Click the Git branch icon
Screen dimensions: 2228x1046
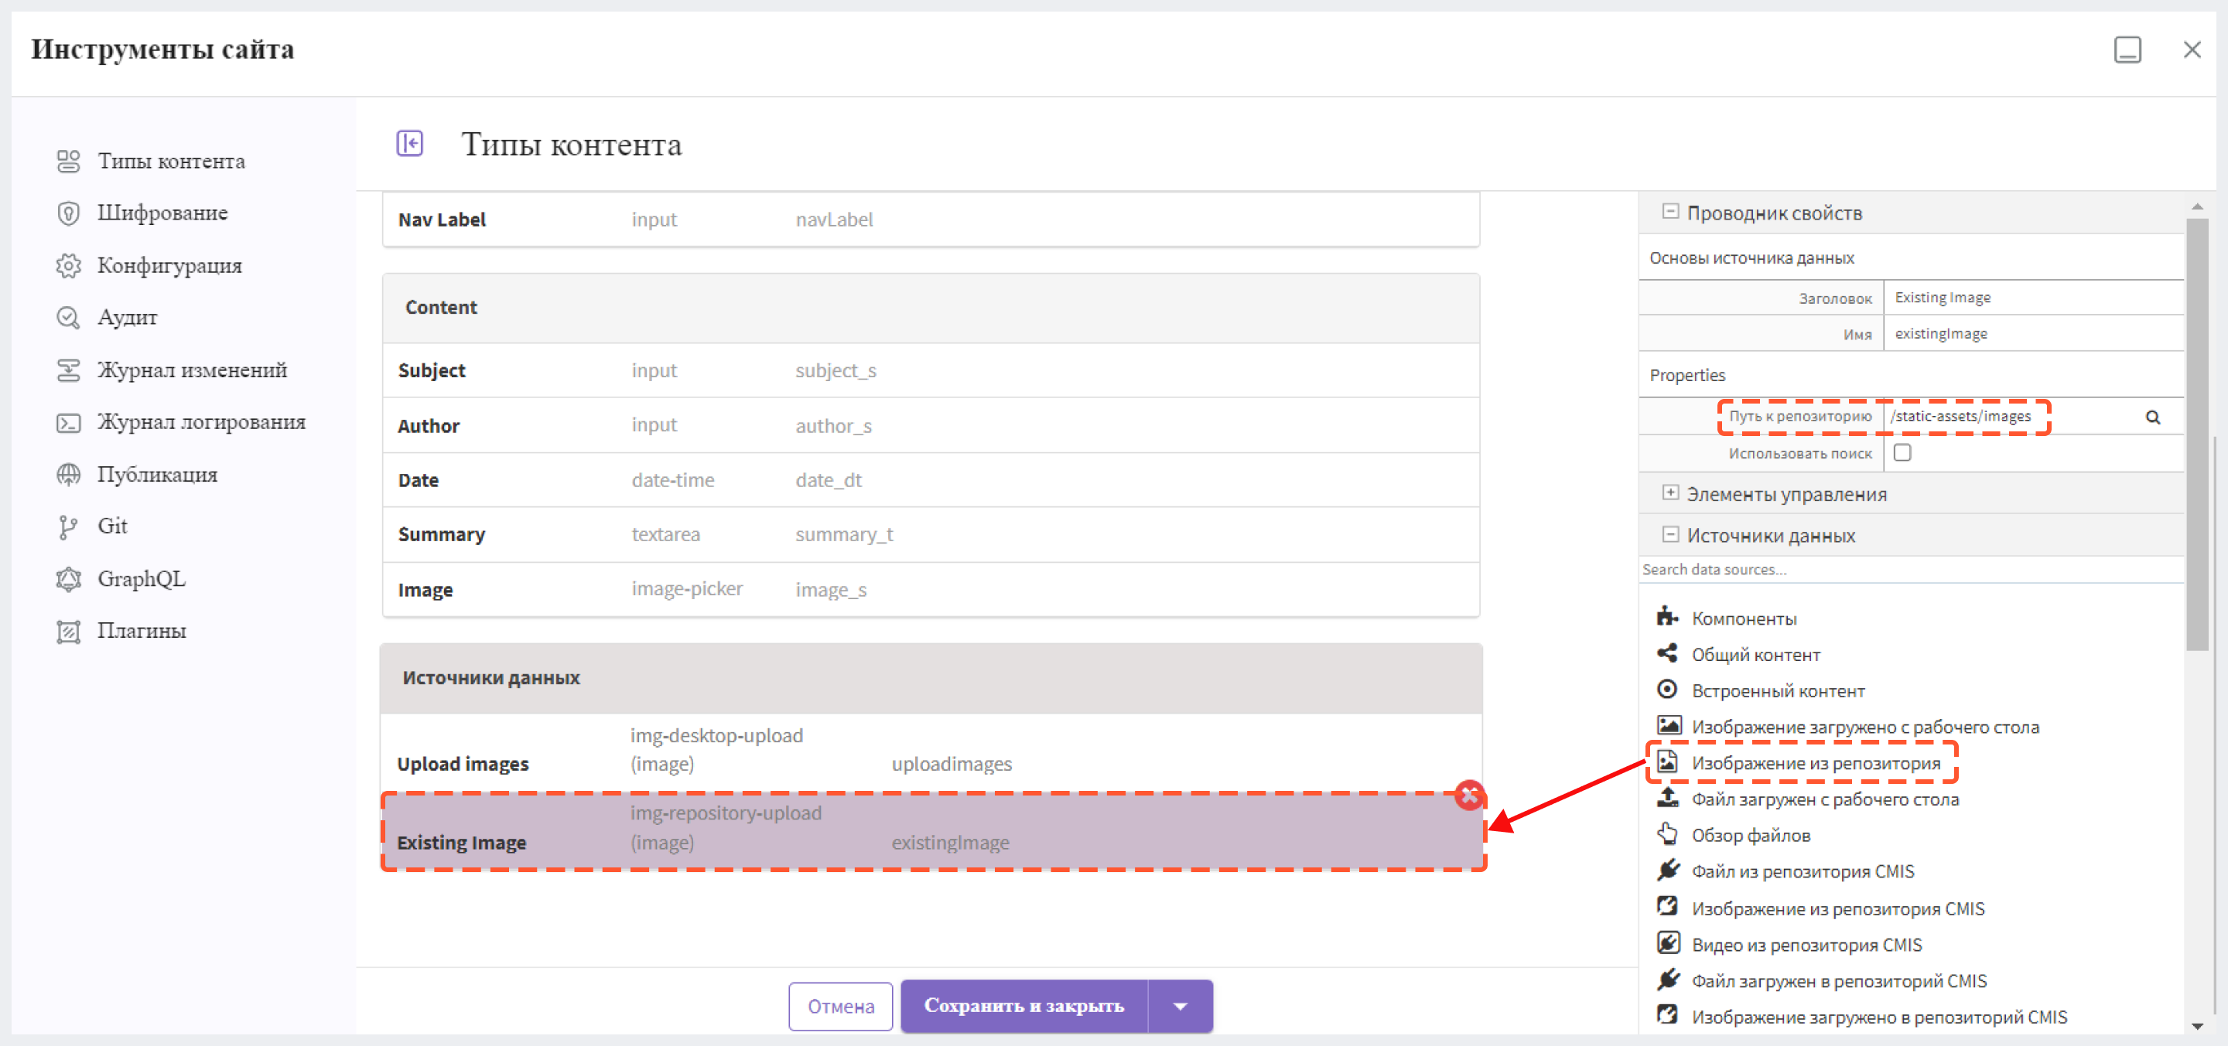click(x=68, y=526)
